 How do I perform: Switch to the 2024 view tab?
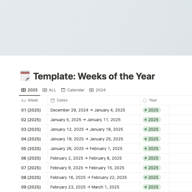pos(100,90)
